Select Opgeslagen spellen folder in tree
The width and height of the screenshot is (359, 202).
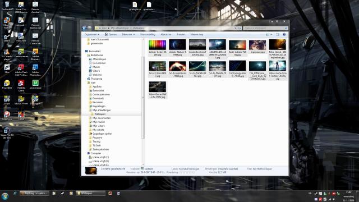100,134
